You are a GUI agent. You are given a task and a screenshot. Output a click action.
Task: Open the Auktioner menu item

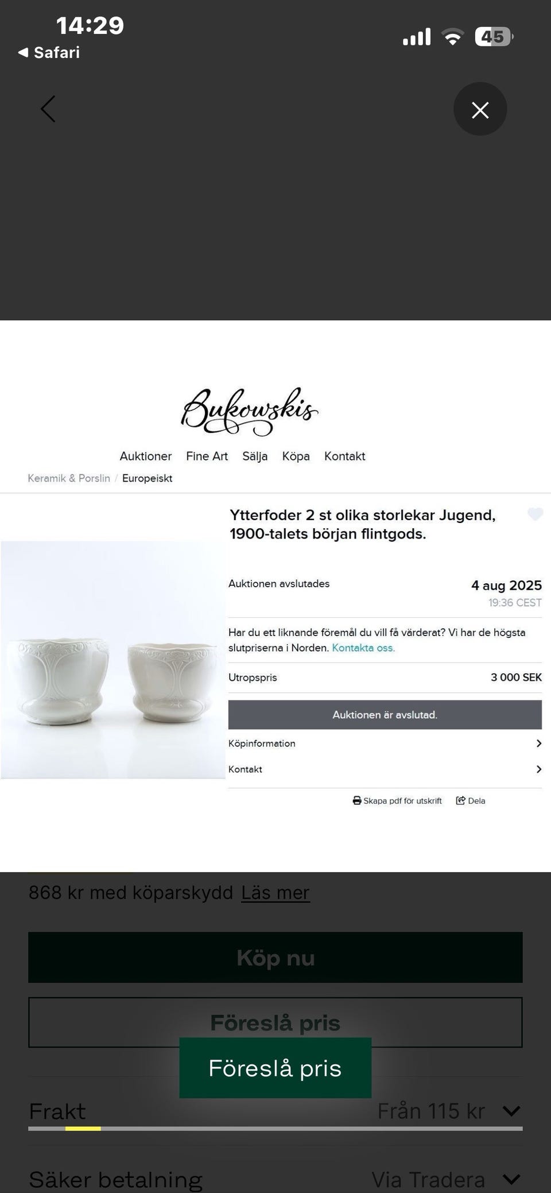pos(146,456)
